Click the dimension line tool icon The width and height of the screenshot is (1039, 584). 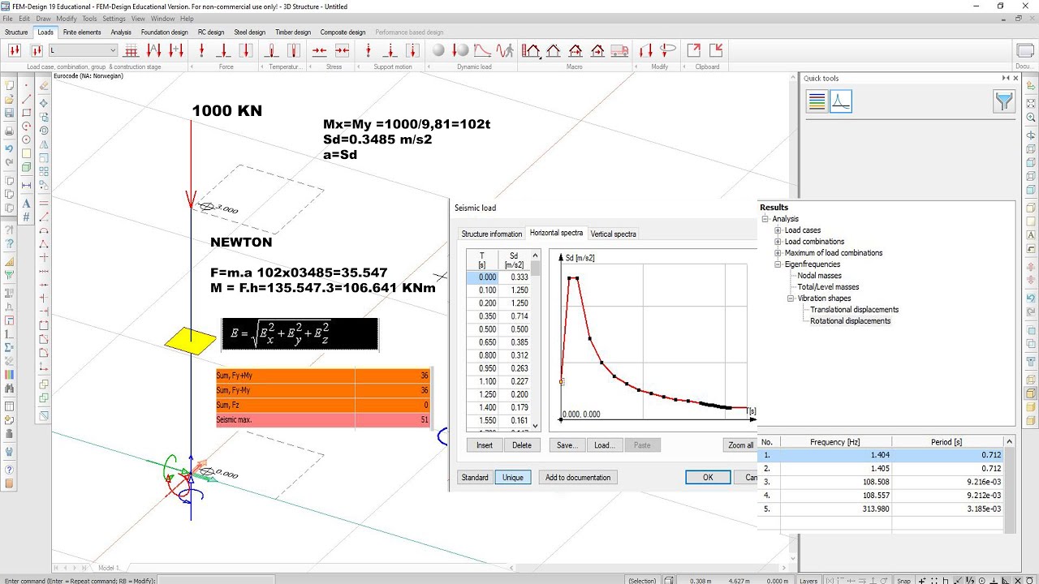[26, 186]
